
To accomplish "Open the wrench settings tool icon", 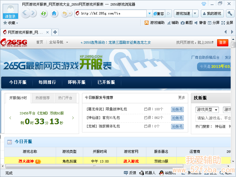I will [x=230, y=14].
